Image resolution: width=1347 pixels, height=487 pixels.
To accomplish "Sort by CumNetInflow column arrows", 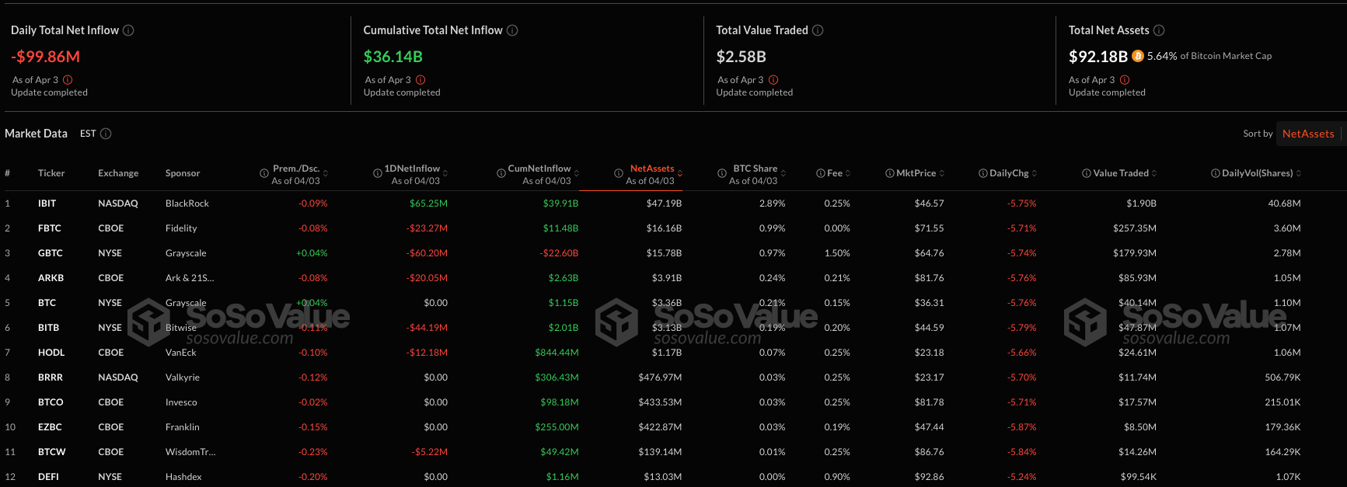I will click(x=577, y=173).
